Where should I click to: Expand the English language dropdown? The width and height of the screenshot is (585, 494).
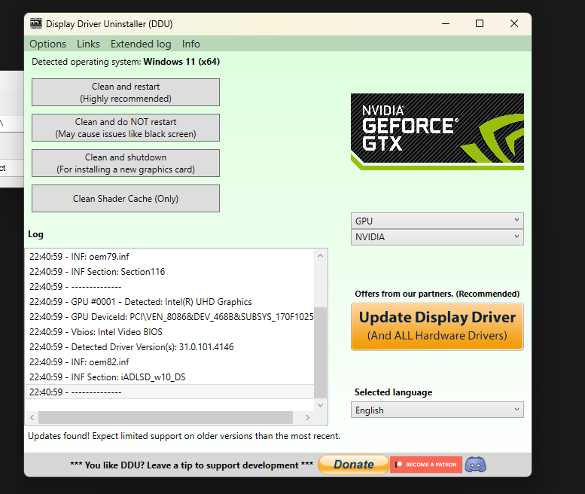click(437, 410)
